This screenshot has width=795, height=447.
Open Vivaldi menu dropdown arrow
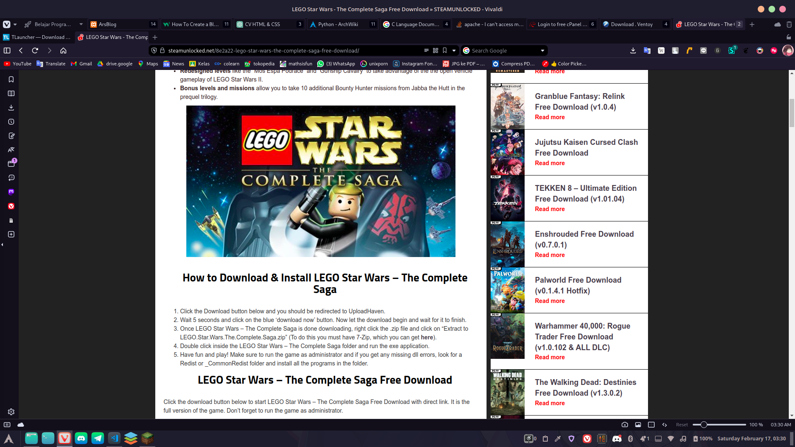15,24
